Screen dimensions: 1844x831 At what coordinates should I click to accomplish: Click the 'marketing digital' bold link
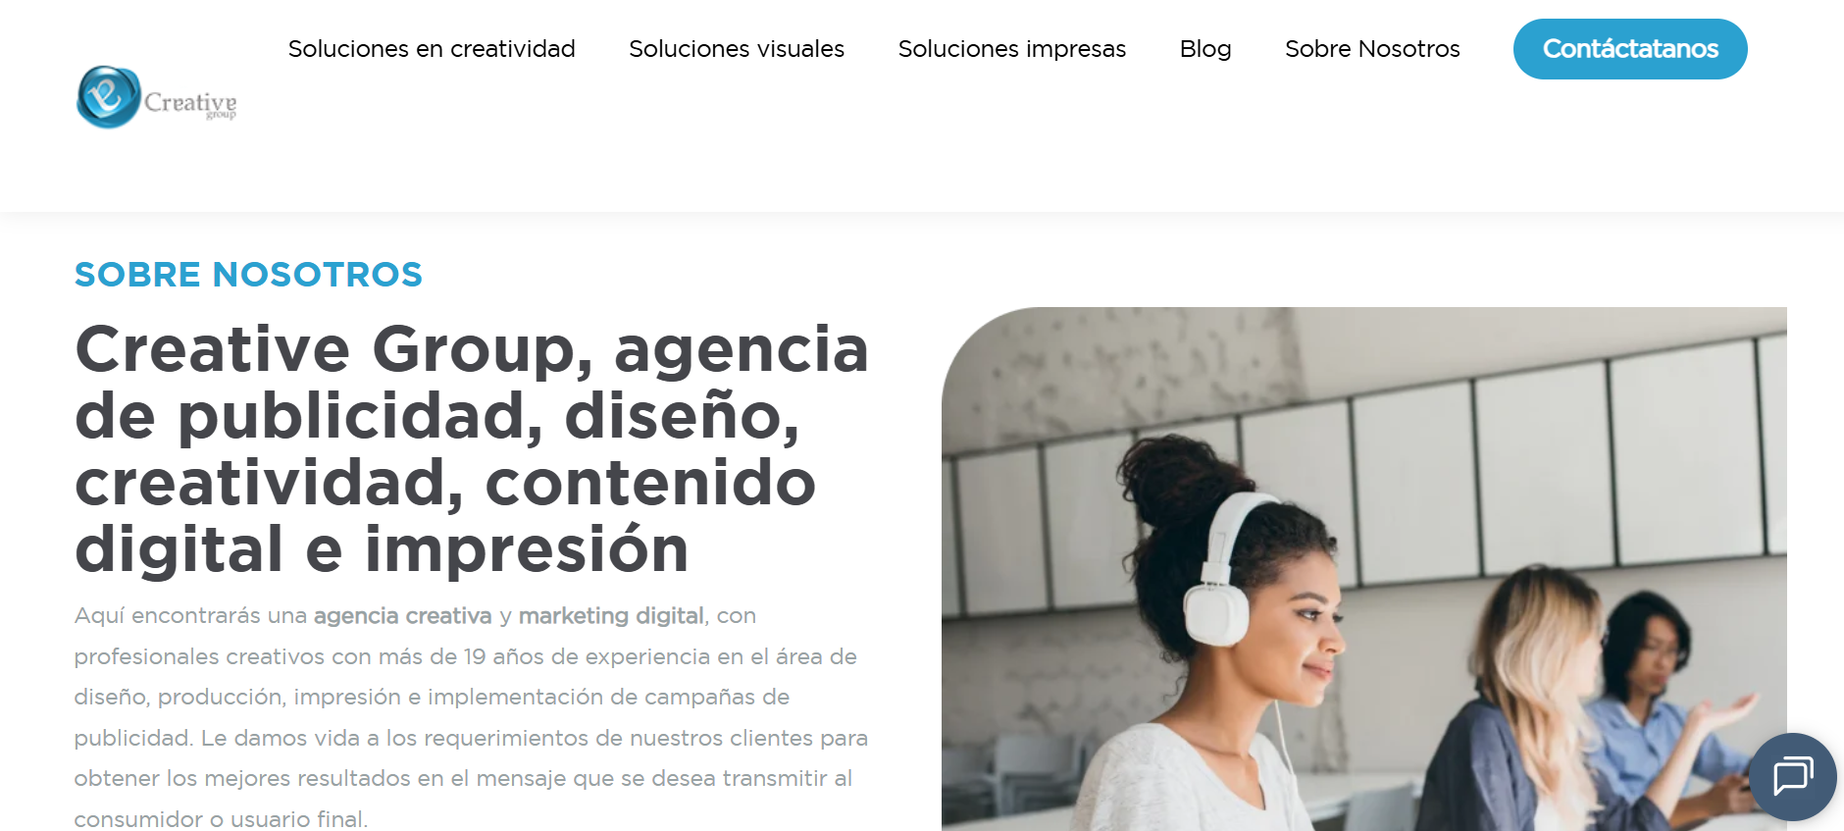pyautogui.click(x=611, y=616)
